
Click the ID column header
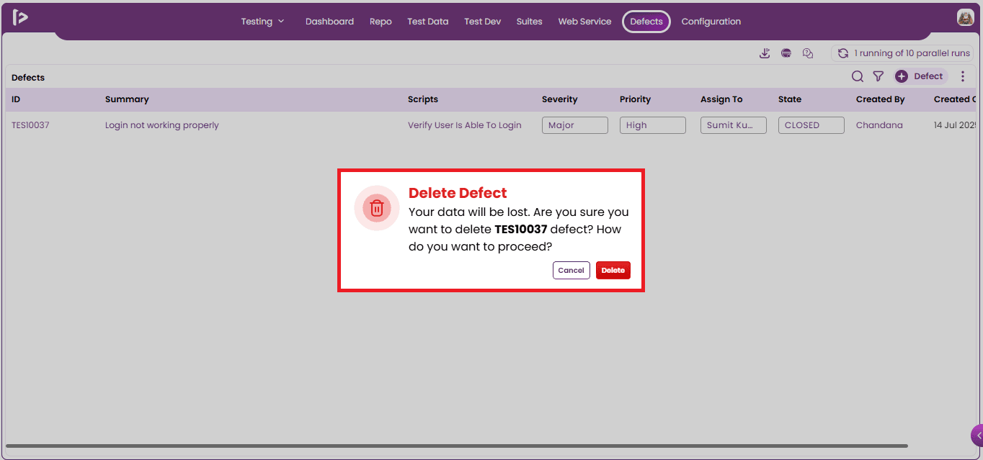[x=16, y=99]
